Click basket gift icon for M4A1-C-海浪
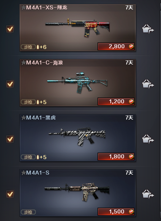This screenshot has height=221, width=161. [x=148, y=84]
